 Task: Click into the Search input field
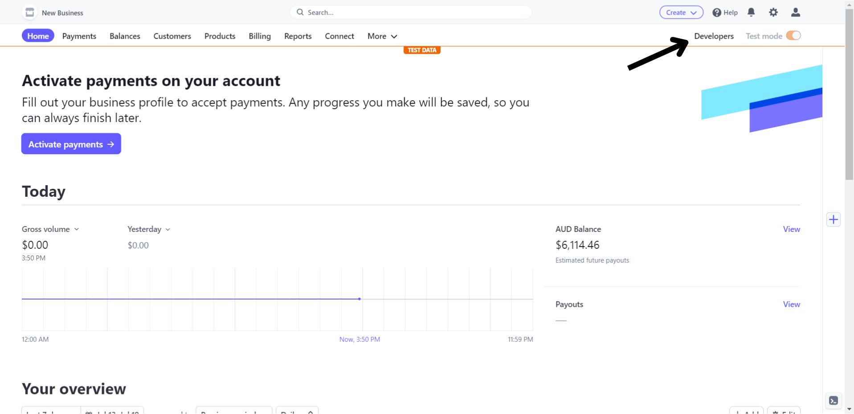pos(414,12)
